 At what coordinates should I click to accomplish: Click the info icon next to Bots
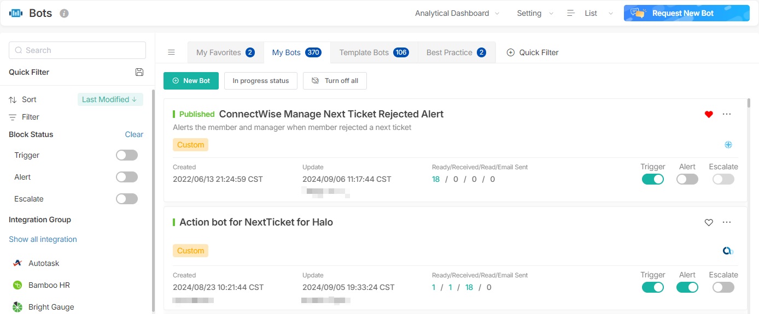64,13
